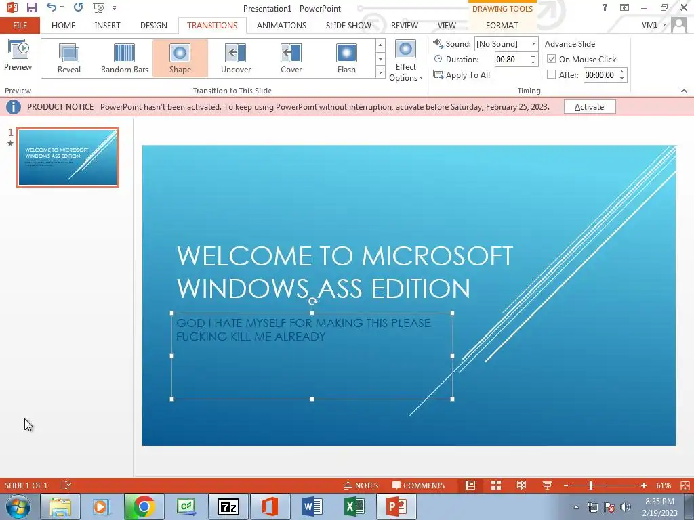This screenshot has height=520, width=694.
Task: Open Ribbon Display Options
Action: tap(624, 7)
